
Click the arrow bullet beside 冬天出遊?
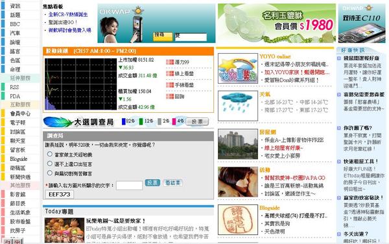click(x=339, y=234)
